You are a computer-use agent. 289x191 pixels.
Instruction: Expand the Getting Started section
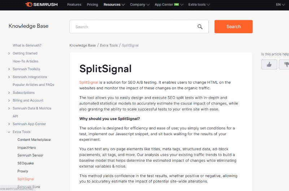[x=9, y=53]
